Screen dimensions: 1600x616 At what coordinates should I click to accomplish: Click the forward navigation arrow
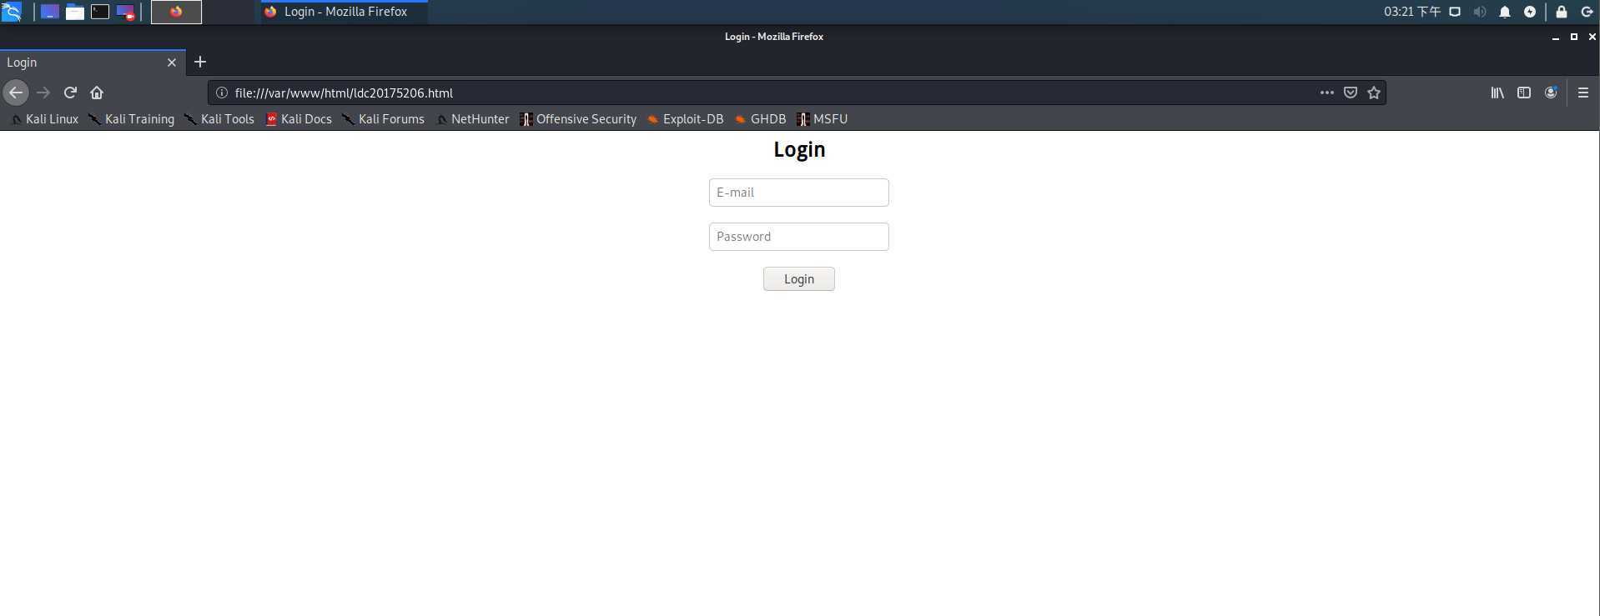point(43,93)
